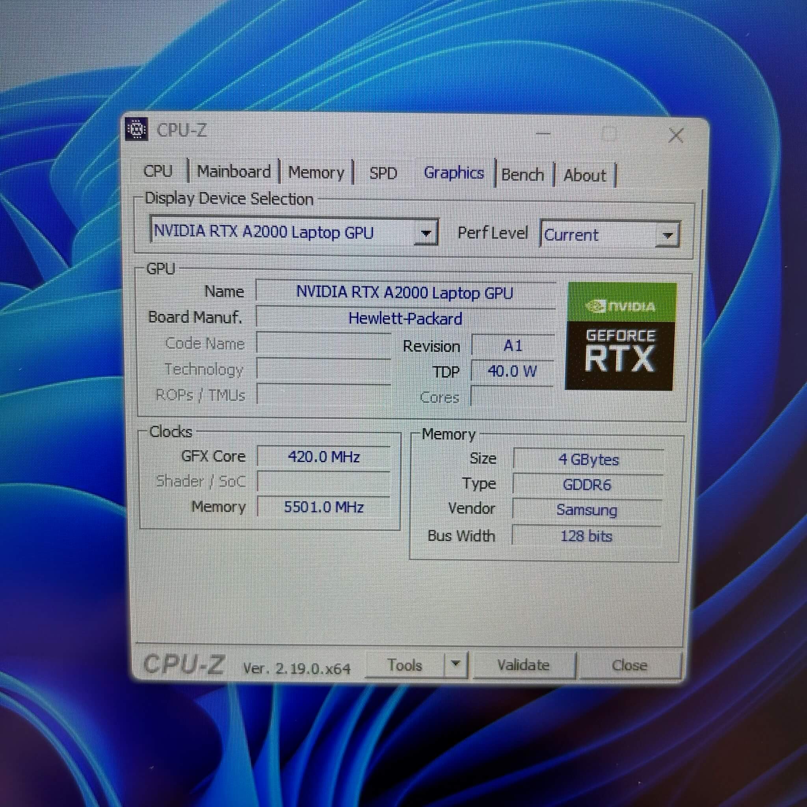Click the CPU-Z app icon in title bar
The image size is (807, 807).
137,129
